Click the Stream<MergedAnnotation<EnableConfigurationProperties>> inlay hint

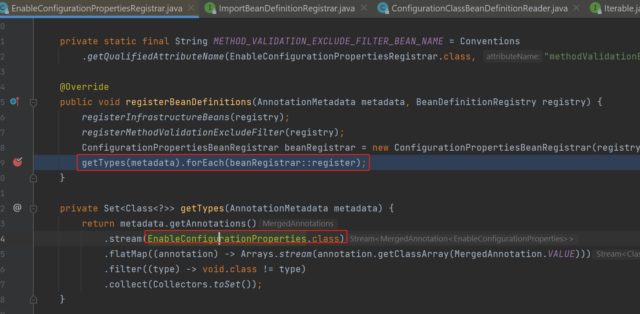(x=462, y=239)
